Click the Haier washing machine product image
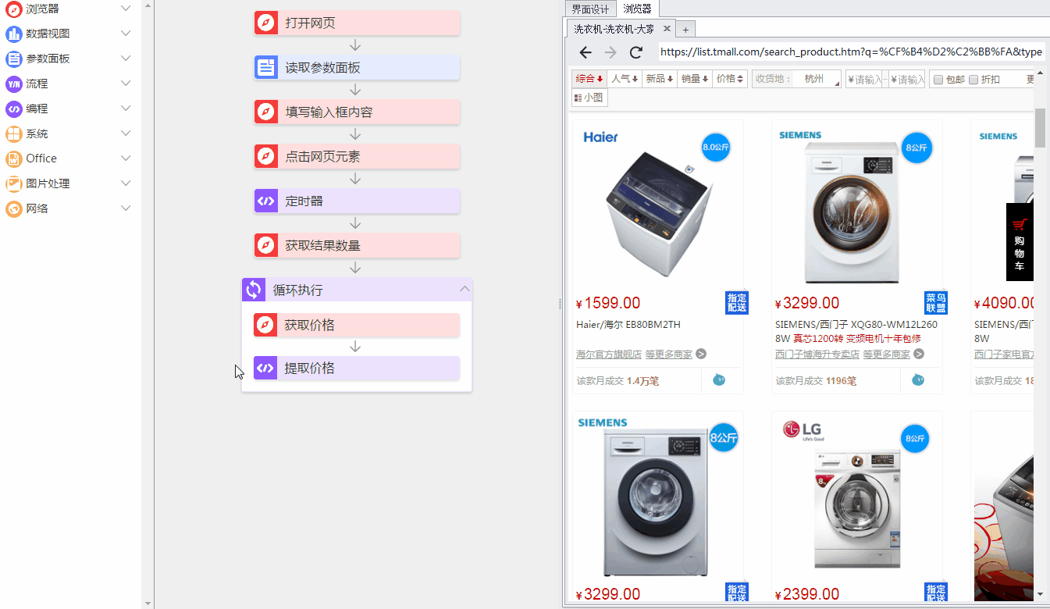This screenshot has height=609, width=1050. pos(658,206)
